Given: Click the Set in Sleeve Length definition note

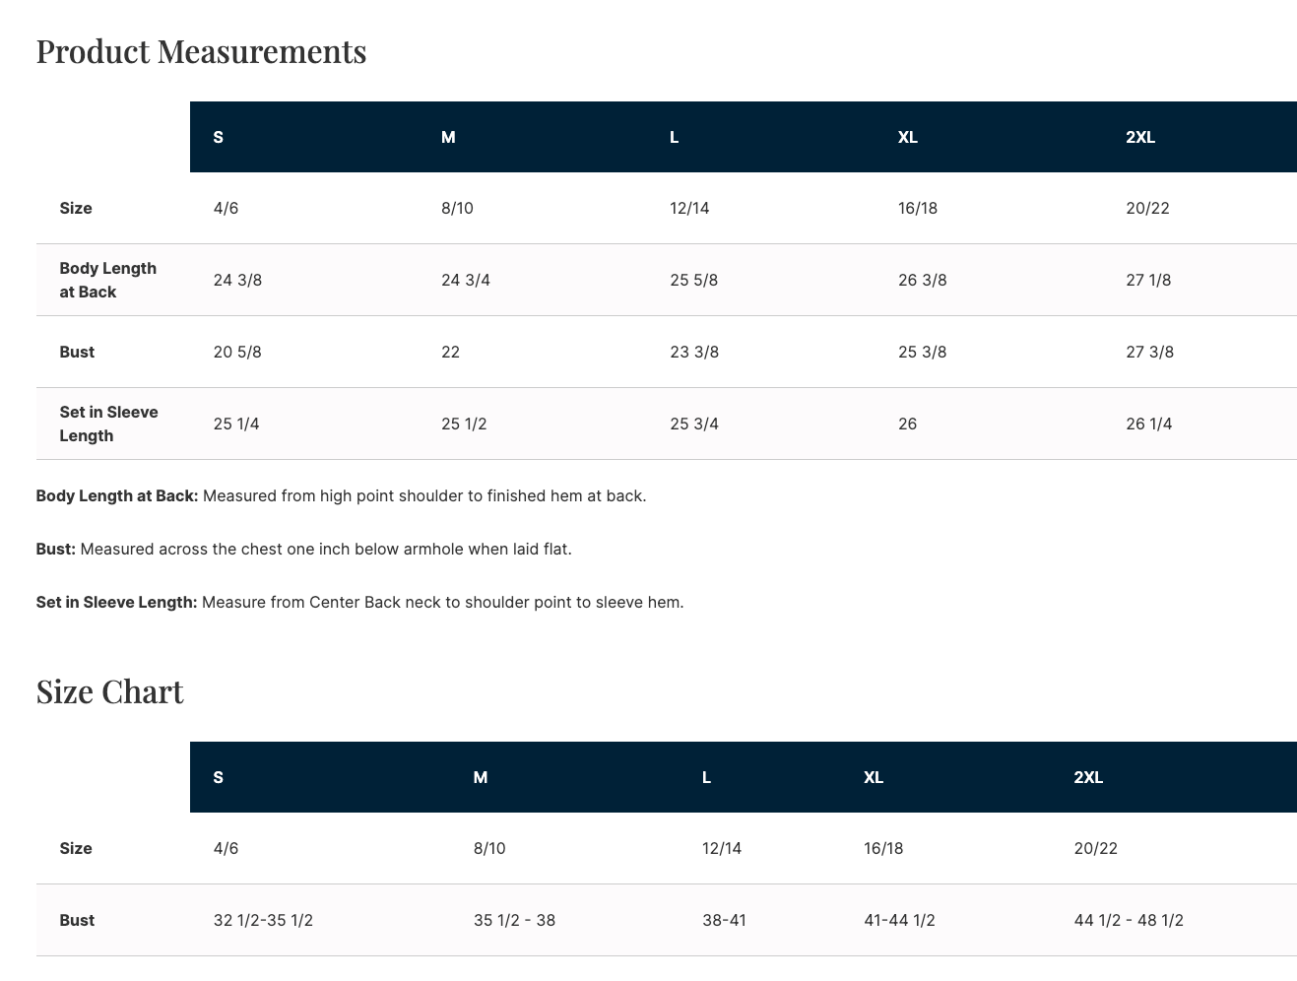Looking at the screenshot, I should point(359,602).
